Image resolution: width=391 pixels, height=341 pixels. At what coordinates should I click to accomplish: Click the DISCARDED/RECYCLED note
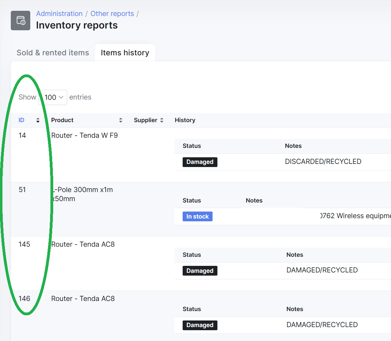[x=323, y=162]
